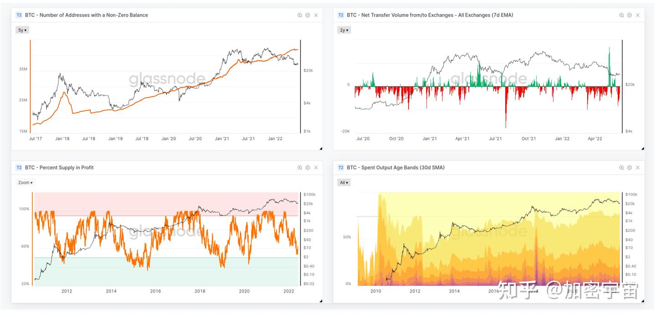
Task: Click resize handle of Non-Zero Balance panel
Action: 321,148
